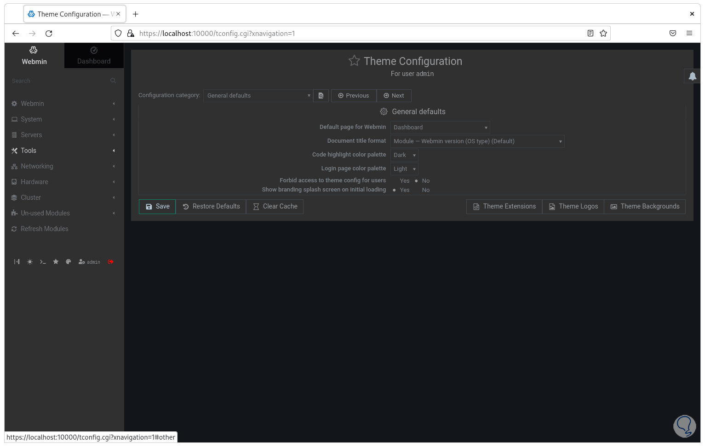Toggle light/dark mode sun icon
The height and width of the screenshot is (447, 705).
coord(30,262)
